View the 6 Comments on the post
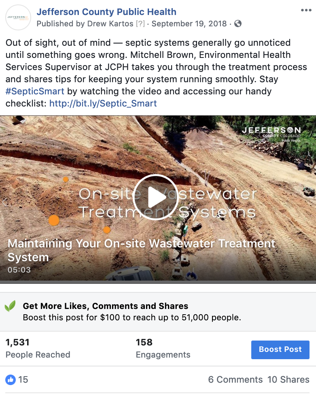316x394 pixels. coord(235,379)
